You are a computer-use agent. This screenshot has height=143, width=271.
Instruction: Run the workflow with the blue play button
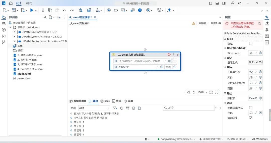click(32, 10)
